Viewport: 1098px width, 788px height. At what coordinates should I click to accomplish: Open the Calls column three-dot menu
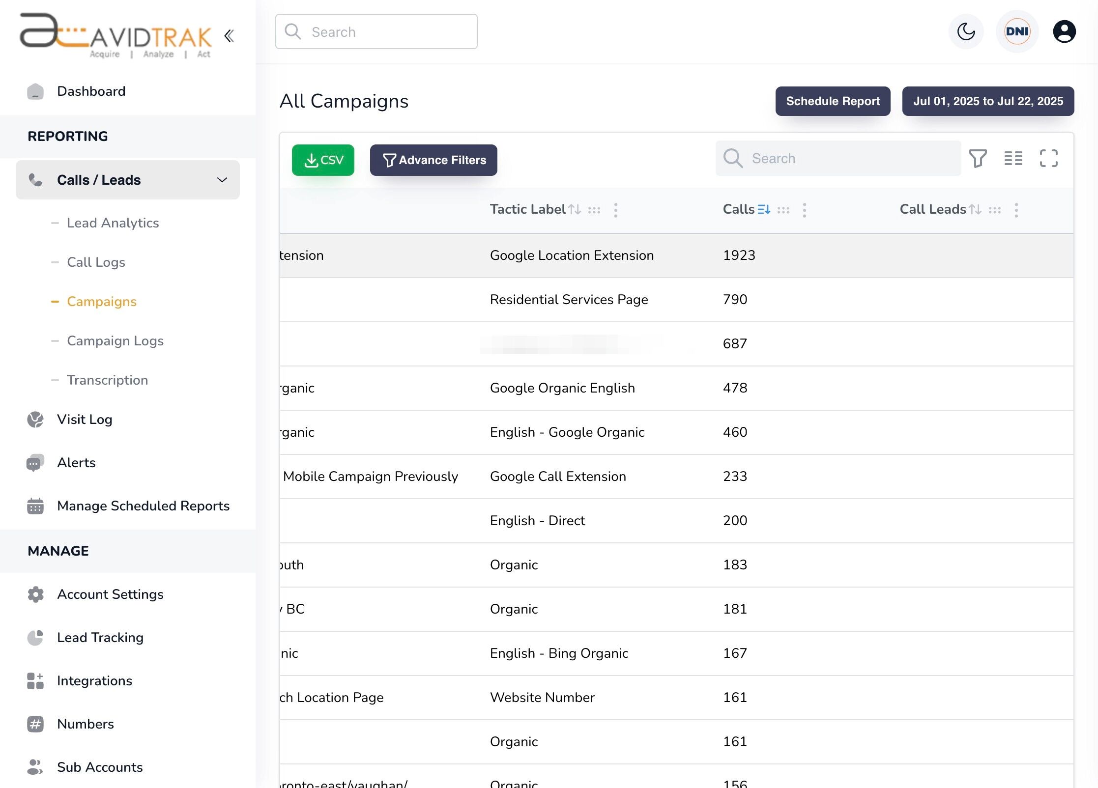pos(805,210)
